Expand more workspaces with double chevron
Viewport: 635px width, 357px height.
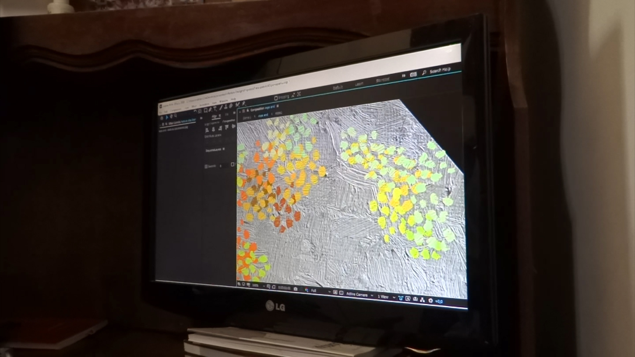pos(403,76)
